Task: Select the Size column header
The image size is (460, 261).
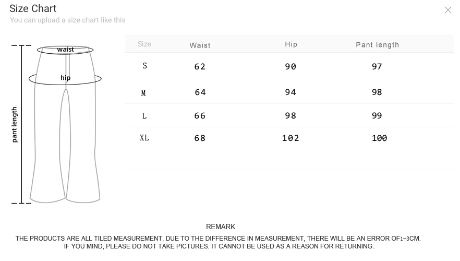Action: pos(144,44)
